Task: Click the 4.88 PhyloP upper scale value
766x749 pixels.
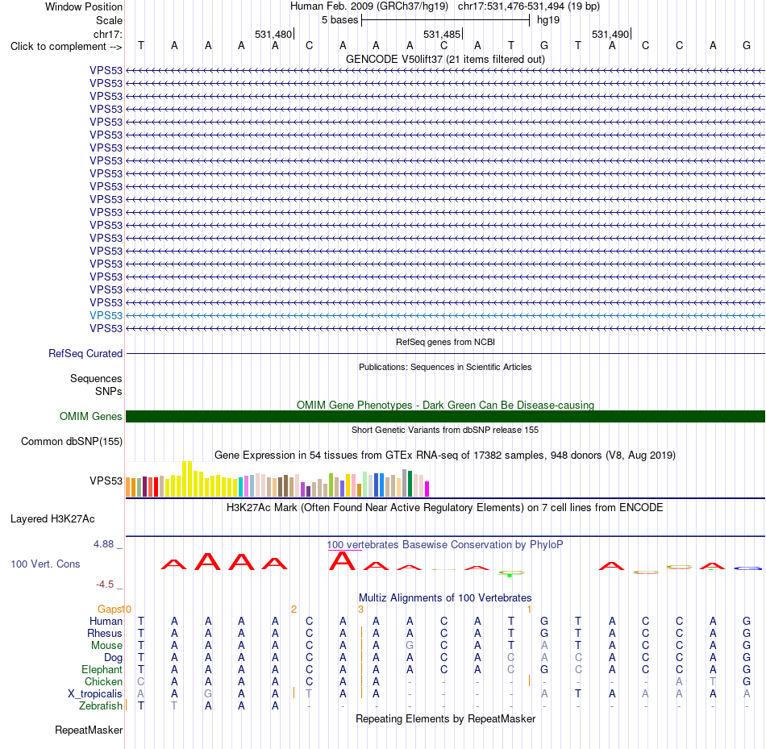Action: 103,543
